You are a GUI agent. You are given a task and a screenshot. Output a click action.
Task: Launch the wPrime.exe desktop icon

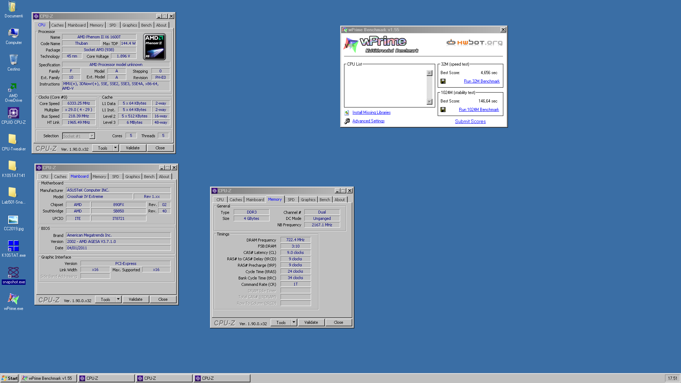pos(13,302)
